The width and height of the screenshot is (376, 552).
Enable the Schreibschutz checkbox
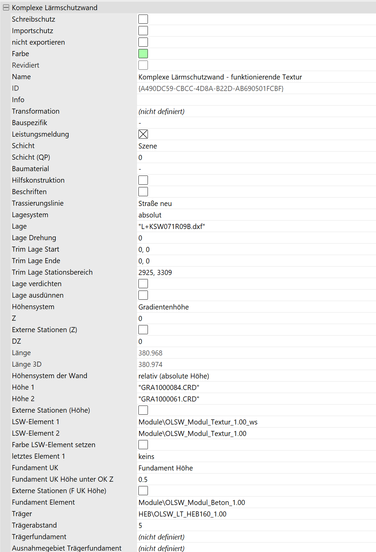tap(143, 19)
